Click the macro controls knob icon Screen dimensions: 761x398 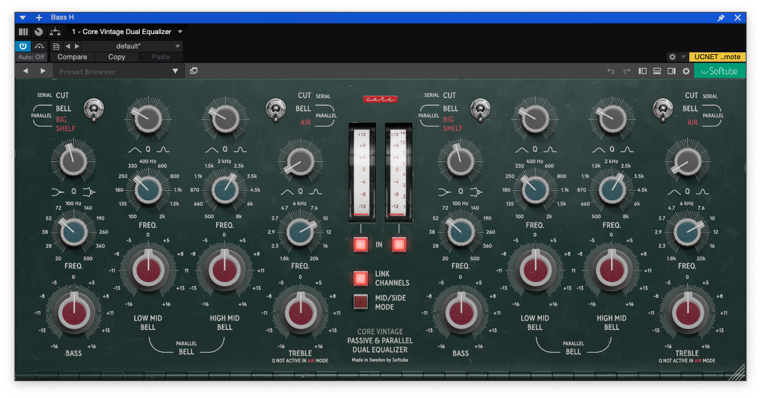click(x=39, y=31)
